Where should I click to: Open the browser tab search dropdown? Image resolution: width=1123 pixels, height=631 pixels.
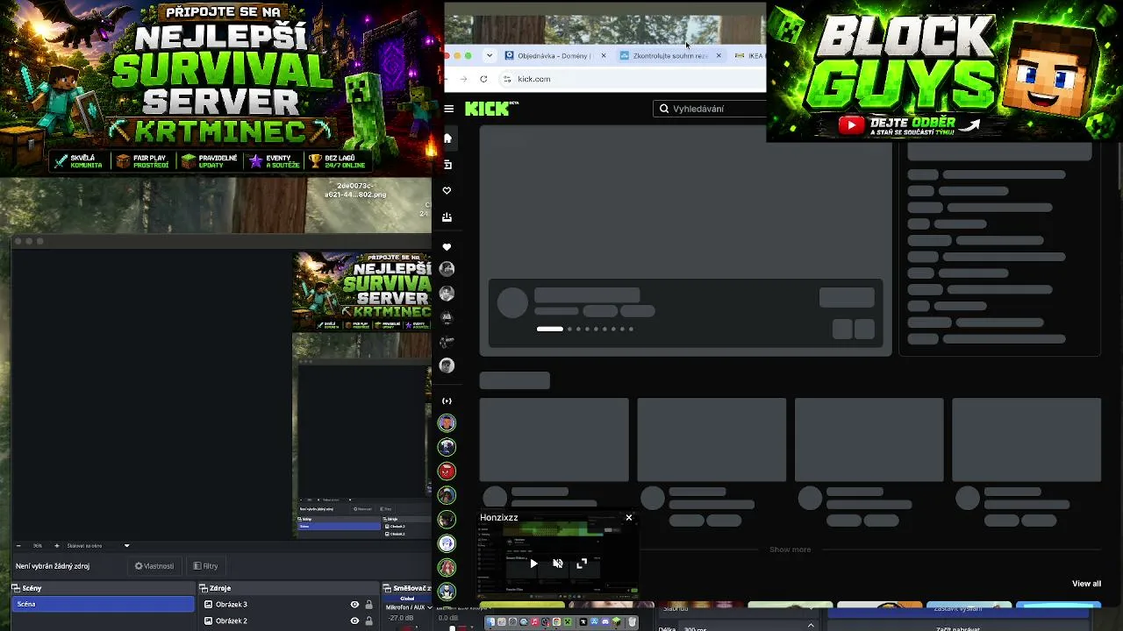click(x=490, y=55)
